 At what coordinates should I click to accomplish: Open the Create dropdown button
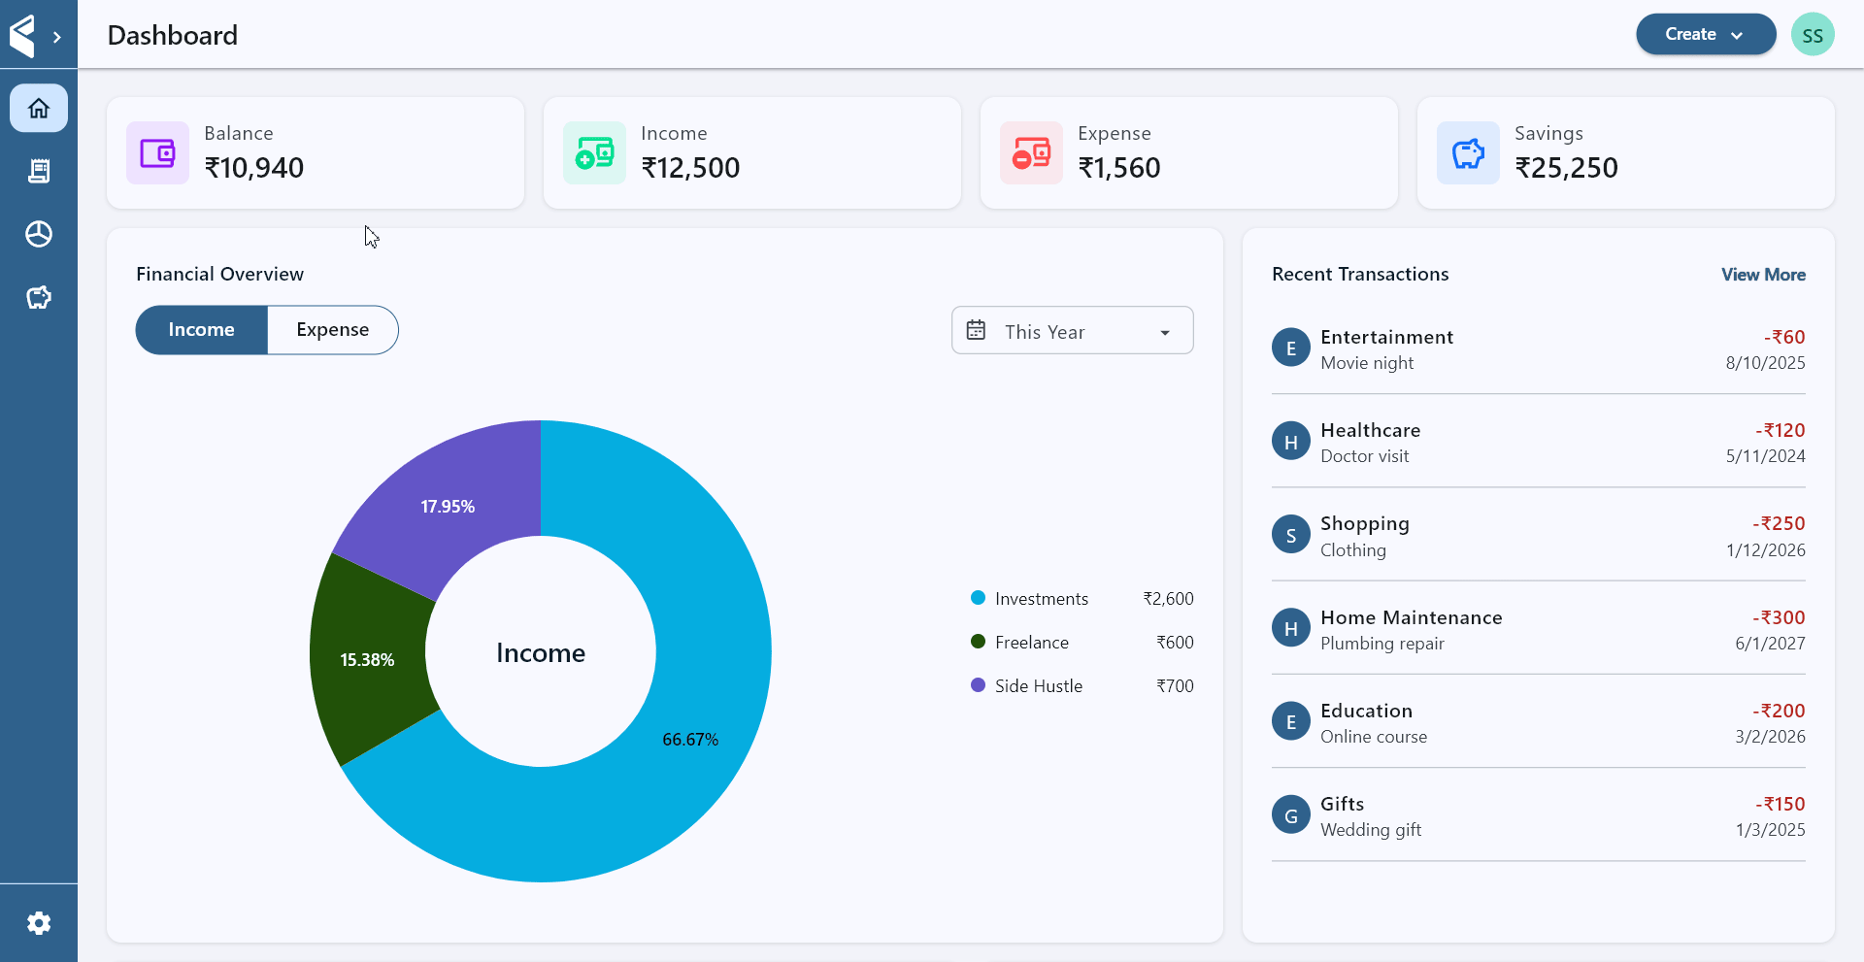click(x=1705, y=34)
